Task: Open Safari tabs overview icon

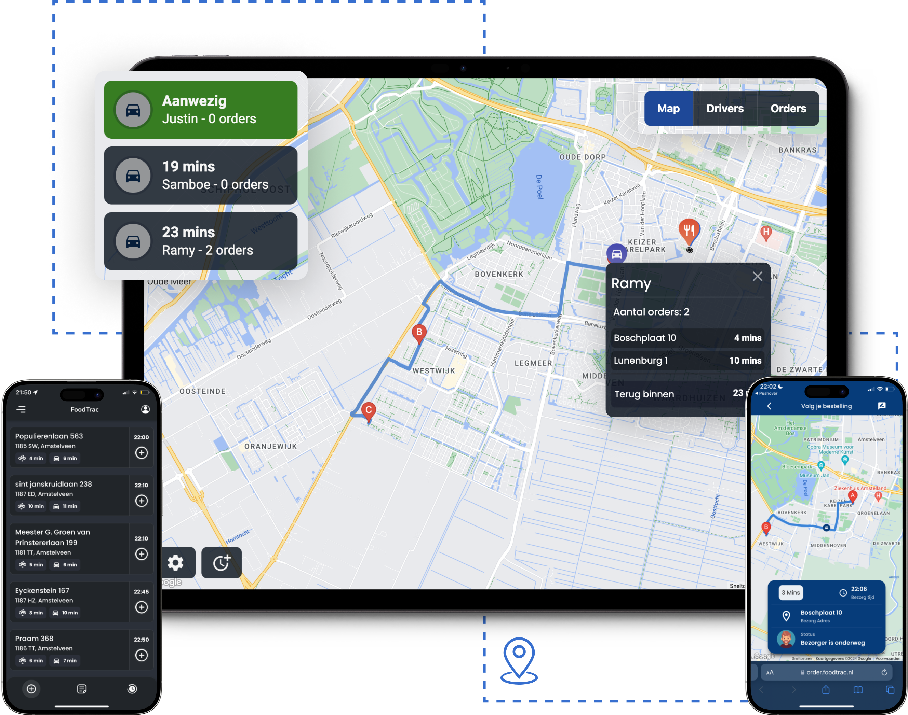Action: [x=891, y=690]
